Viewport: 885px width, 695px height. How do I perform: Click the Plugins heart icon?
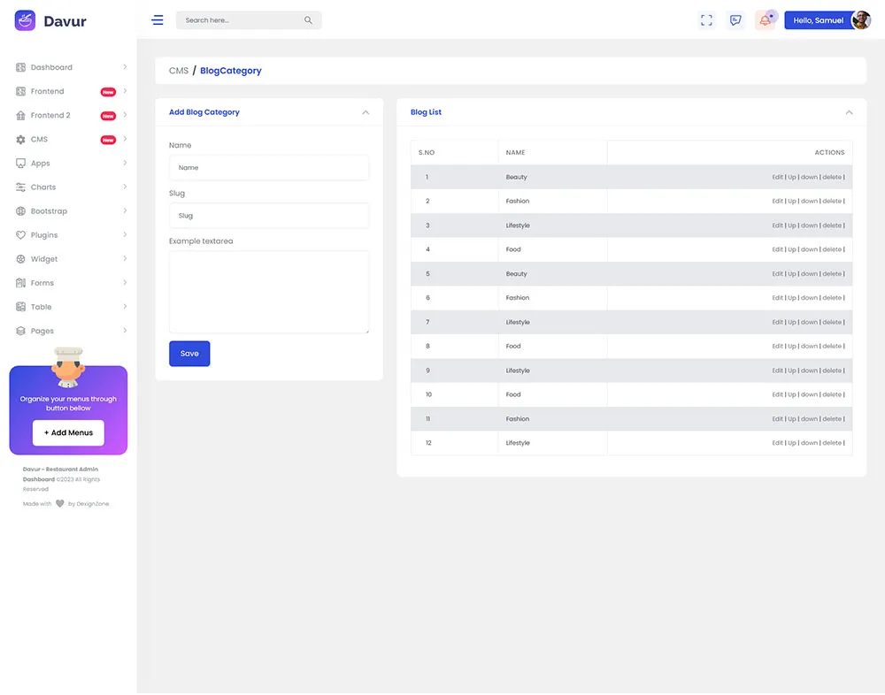point(21,235)
